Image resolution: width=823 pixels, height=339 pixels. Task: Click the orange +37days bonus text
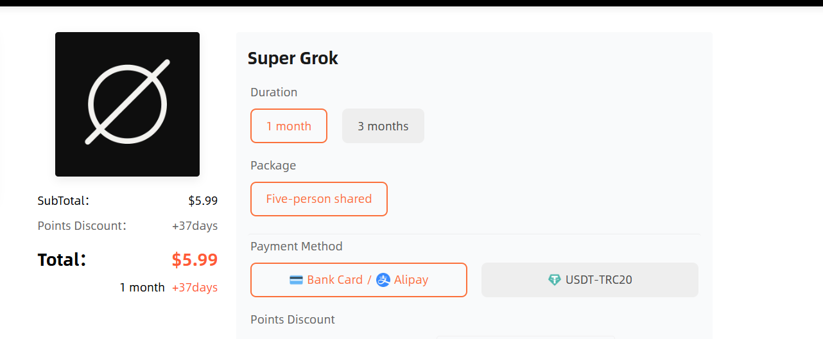pos(195,288)
